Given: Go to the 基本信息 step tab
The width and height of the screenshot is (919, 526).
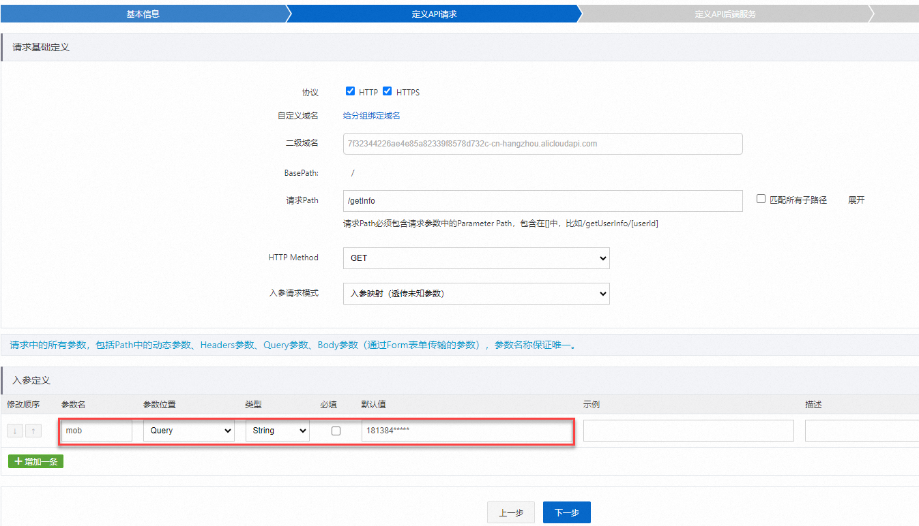Looking at the screenshot, I should click(x=143, y=14).
